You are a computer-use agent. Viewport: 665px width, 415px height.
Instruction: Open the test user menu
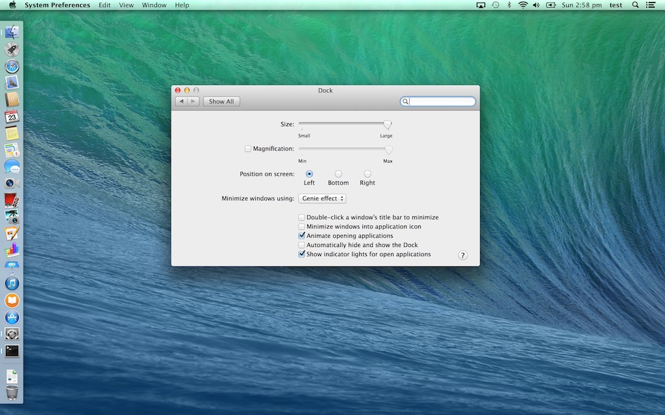click(616, 5)
